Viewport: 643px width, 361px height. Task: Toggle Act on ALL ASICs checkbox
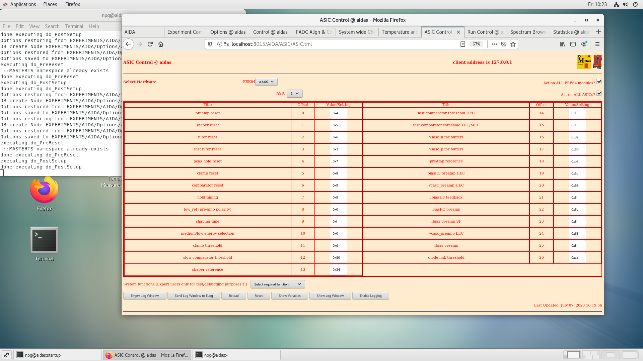pos(599,94)
